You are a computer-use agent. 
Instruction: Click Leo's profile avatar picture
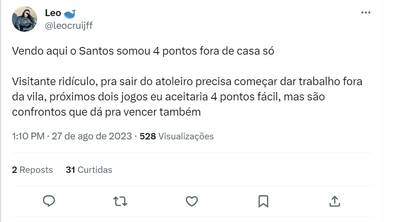click(25, 19)
